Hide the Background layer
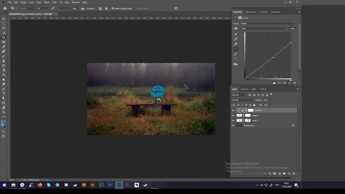This screenshot has height=194, width=345. click(x=233, y=126)
